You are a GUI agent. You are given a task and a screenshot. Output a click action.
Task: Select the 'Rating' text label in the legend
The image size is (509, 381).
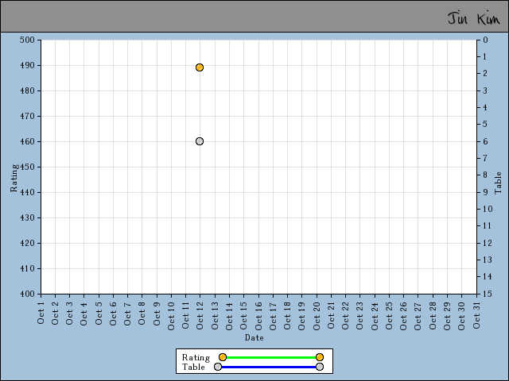(x=196, y=357)
